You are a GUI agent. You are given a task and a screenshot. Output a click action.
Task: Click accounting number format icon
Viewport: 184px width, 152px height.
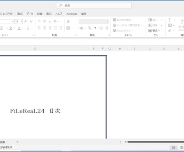(81, 28)
